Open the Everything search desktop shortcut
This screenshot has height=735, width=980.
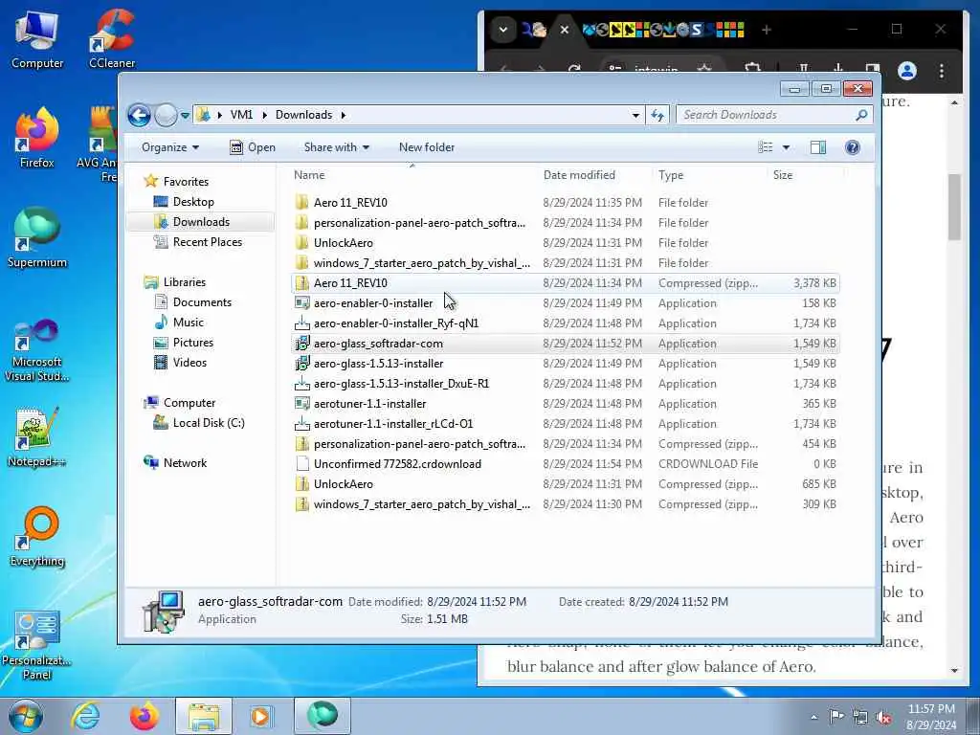point(37,538)
